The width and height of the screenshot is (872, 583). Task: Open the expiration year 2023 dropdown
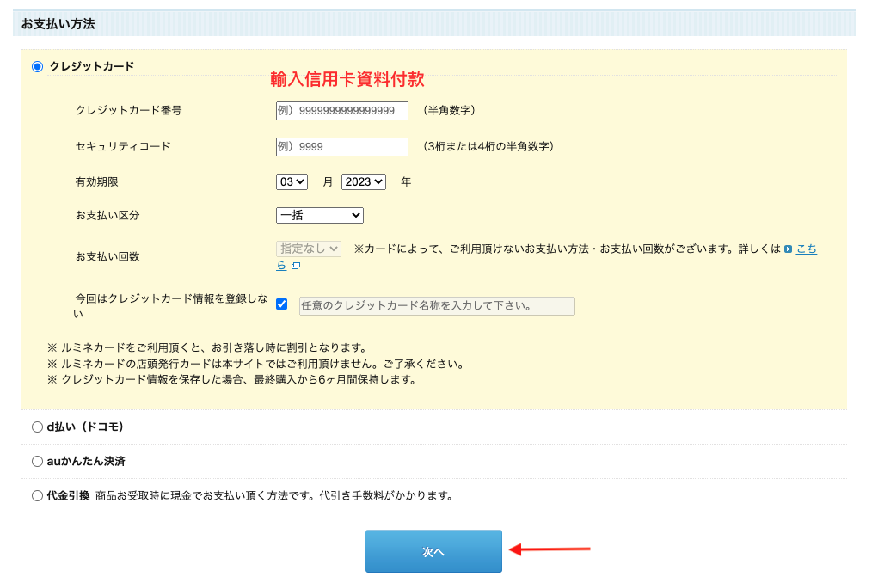coord(363,181)
